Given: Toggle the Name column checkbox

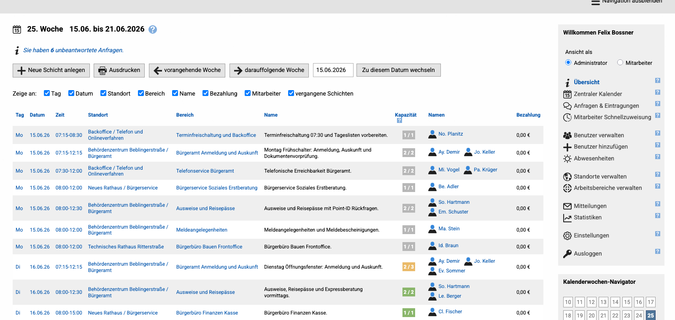Looking at the screenshot, I should pyautogui.click(x=175, y=93).
